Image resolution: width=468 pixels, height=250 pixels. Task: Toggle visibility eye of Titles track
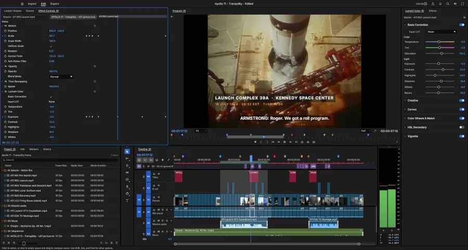click(159, 174)
